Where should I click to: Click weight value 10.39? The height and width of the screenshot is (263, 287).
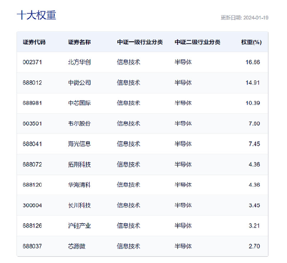pos(253,103)
